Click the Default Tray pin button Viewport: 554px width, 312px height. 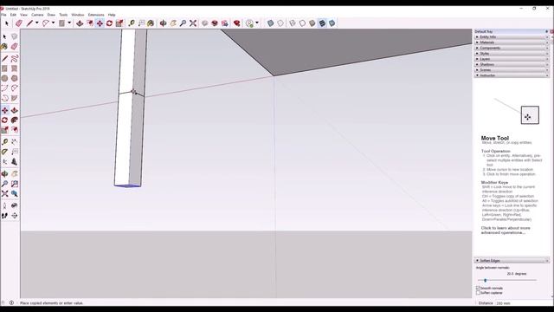tap(547, 31)
